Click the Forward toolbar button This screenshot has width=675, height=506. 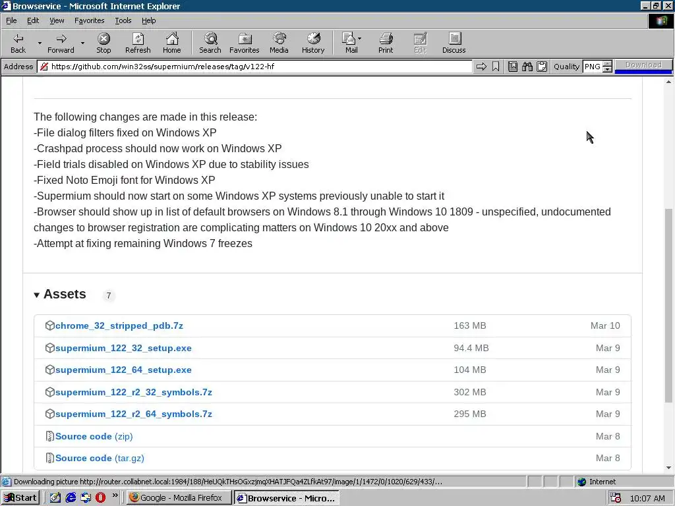coord(61,43)
